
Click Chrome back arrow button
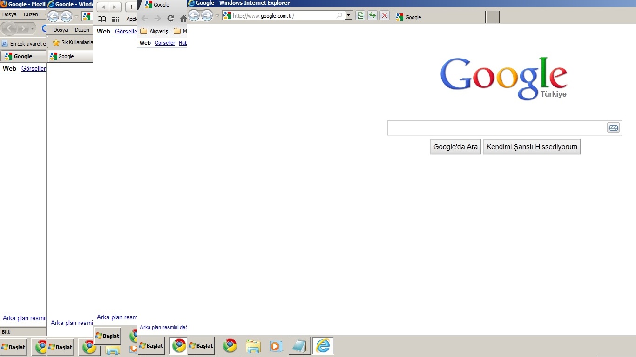(144, 18)
